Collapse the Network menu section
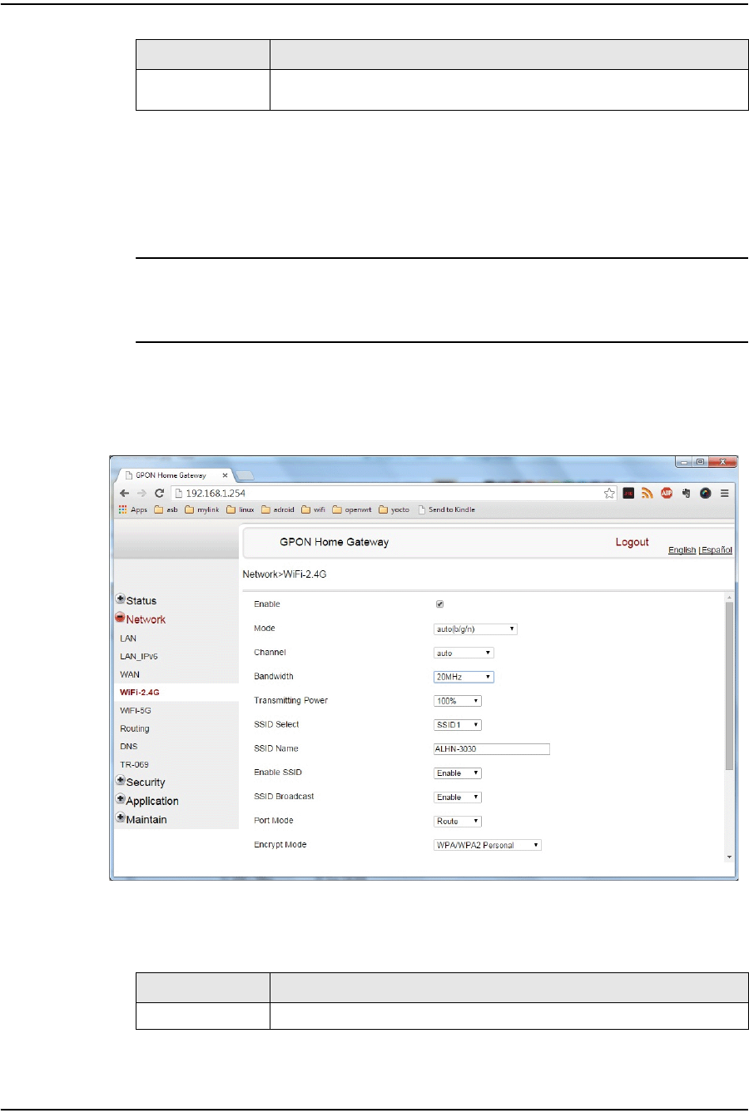The width and height of the screenshot is (749, 1118). 140,619
